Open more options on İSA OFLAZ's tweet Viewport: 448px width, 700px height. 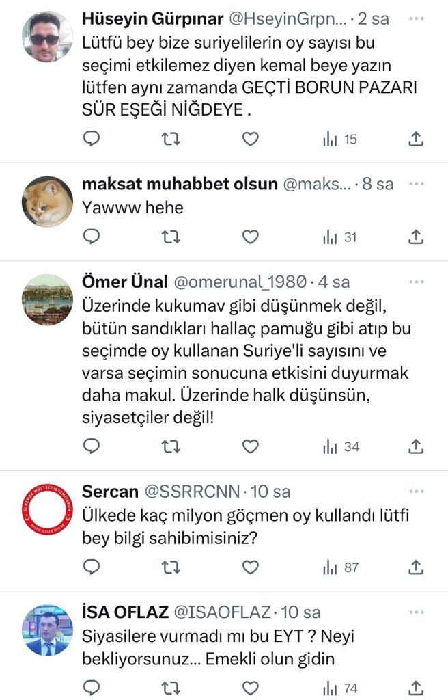415,612
